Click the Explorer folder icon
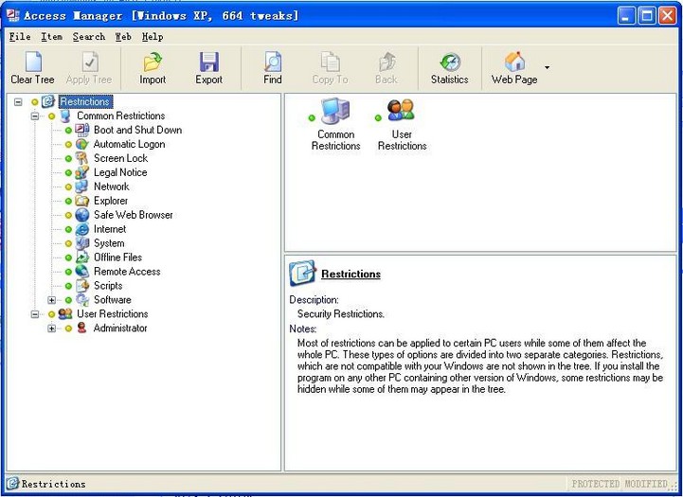This screenshot has height=497, width=683. [x=81, y=201]
